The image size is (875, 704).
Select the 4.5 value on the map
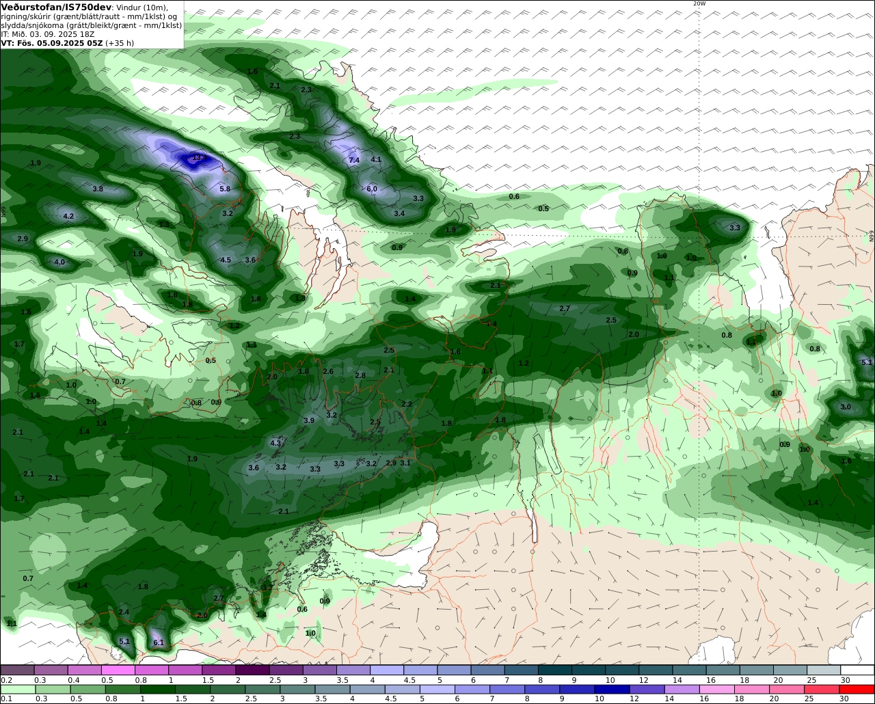click(x=226, y=260)
